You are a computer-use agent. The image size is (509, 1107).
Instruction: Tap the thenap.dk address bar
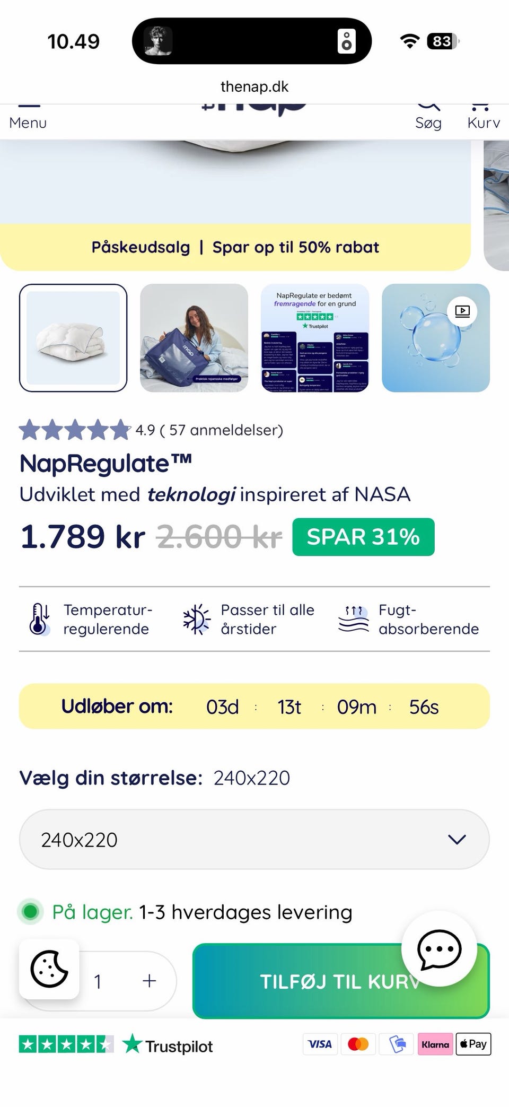click(x=254, y=86)
